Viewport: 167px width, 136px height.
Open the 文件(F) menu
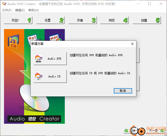pyautogui.click(x=7, y=10)
